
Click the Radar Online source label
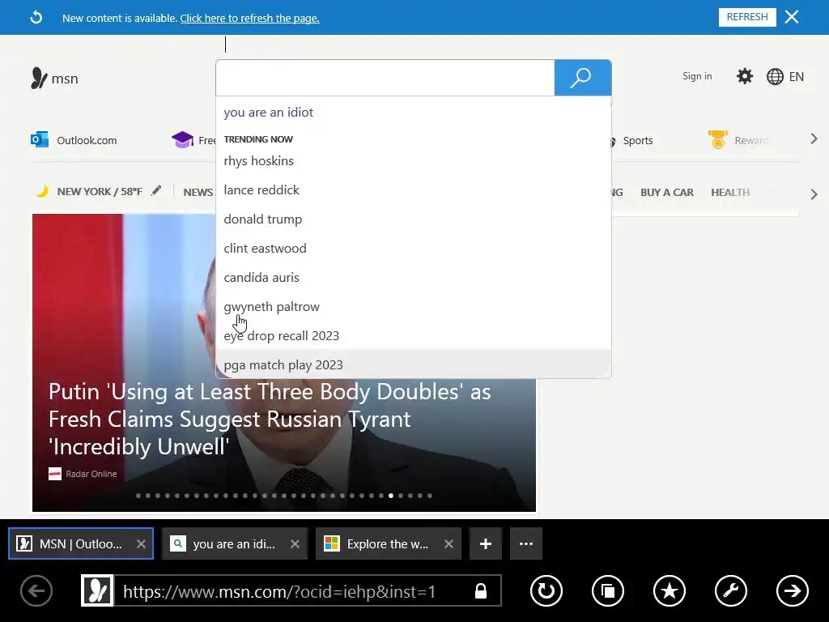(x=91, y=474)
